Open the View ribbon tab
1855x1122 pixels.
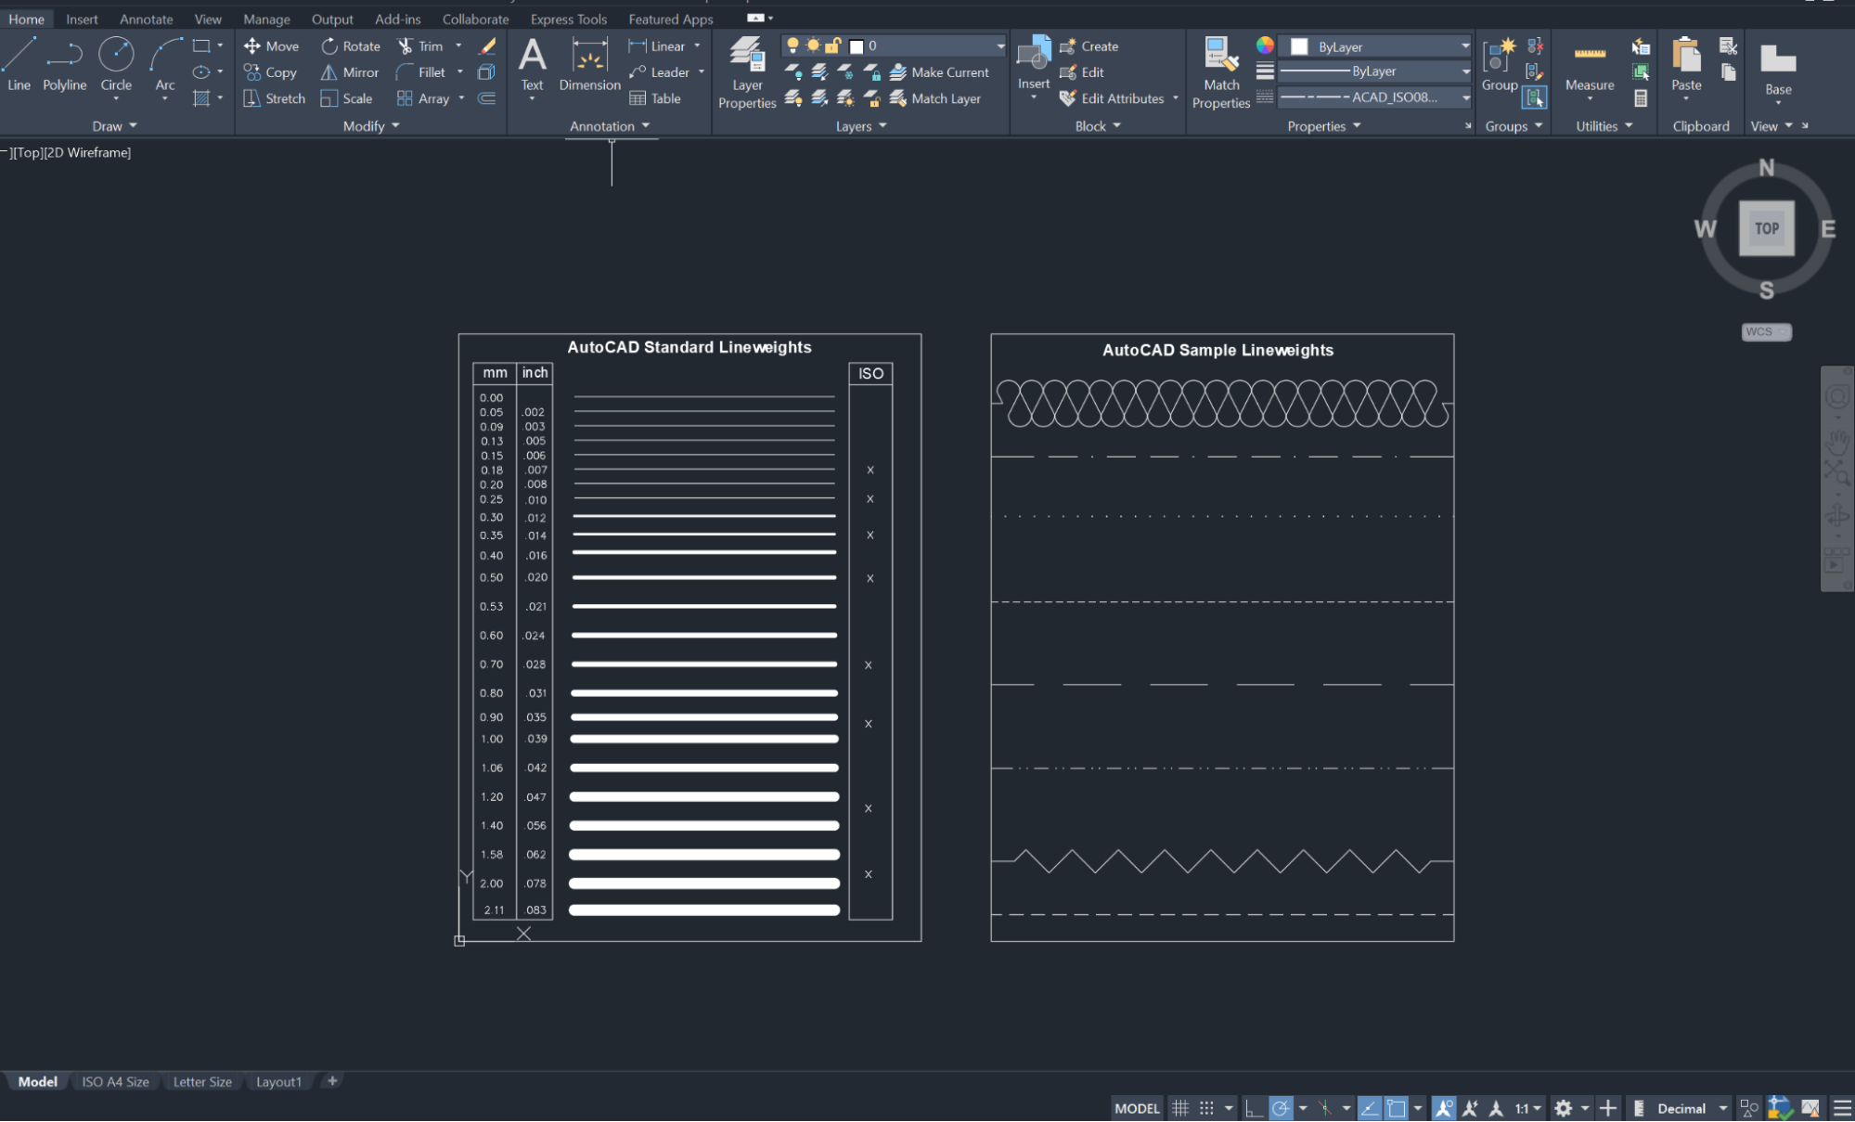click(208, 19)
